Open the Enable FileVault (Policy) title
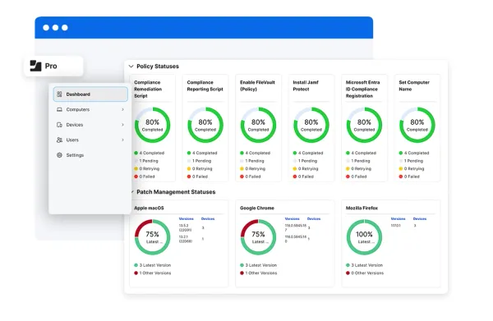The image size is (493, 321). pyautogui.click(x=257, y=85)
